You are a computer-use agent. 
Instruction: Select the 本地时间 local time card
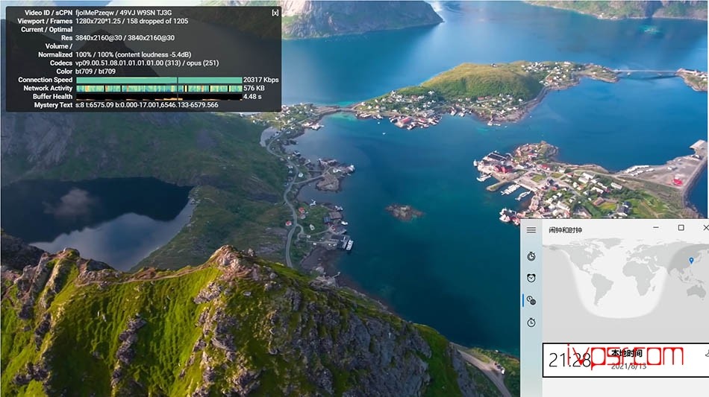[626, 360]
